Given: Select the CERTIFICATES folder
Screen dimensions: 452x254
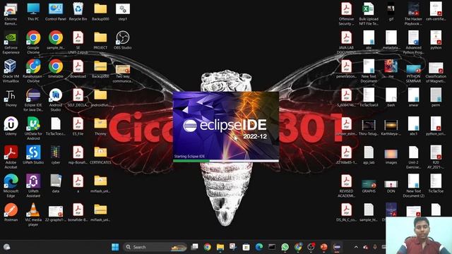Looking at the screenshot, I should (100, 155).
